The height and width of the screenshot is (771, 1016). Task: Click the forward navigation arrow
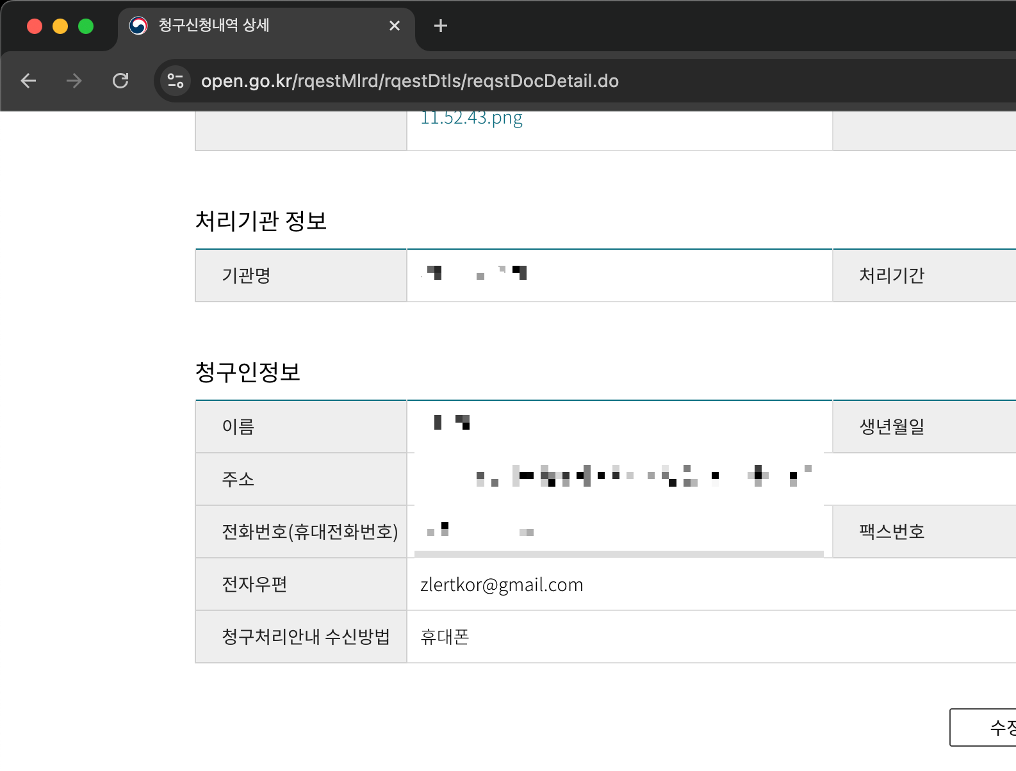coord(74,81)
